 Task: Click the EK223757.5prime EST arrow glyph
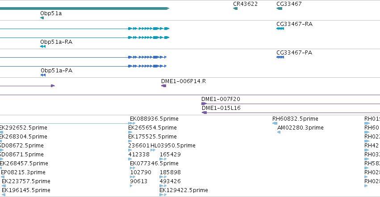point(4,186)
